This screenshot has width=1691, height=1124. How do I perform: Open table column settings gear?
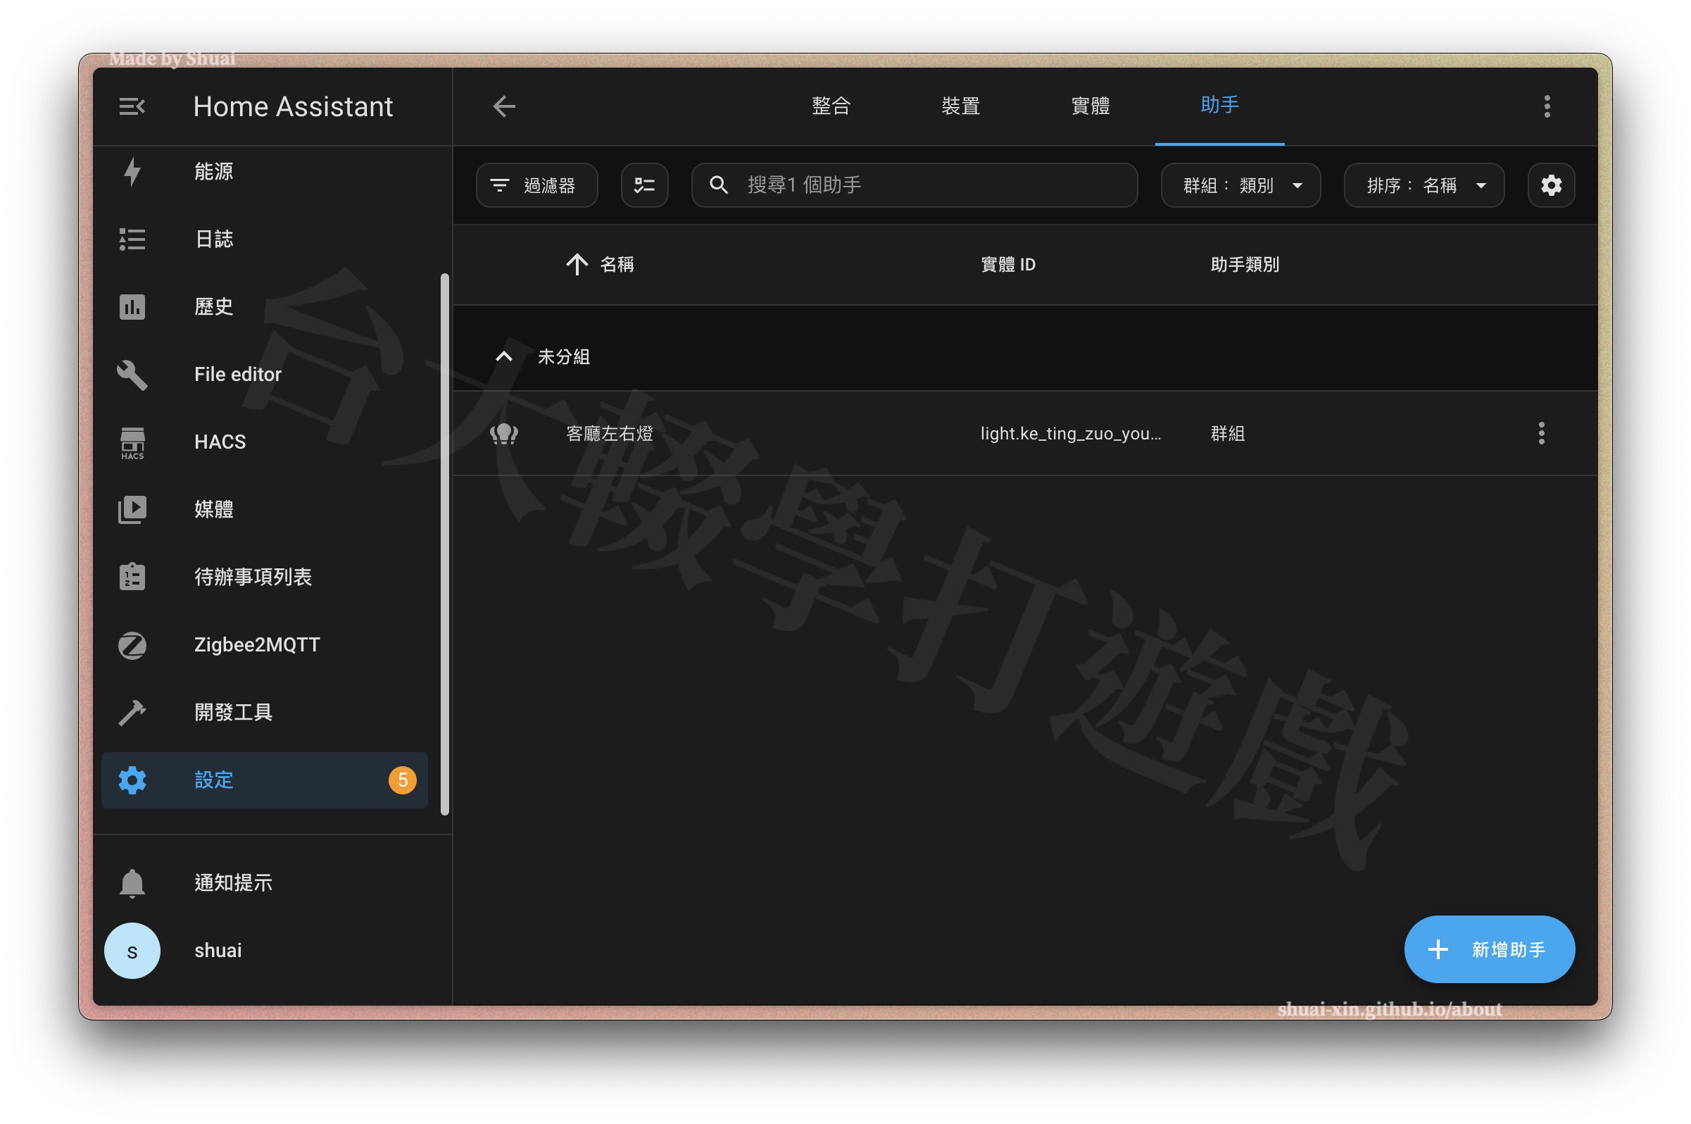tap(1551, 185)
